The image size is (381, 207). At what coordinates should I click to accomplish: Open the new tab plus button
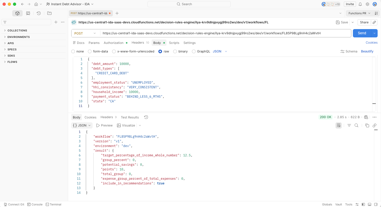pos(117,13)
